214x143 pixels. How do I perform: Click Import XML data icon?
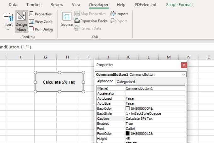(x=113, y=14)
